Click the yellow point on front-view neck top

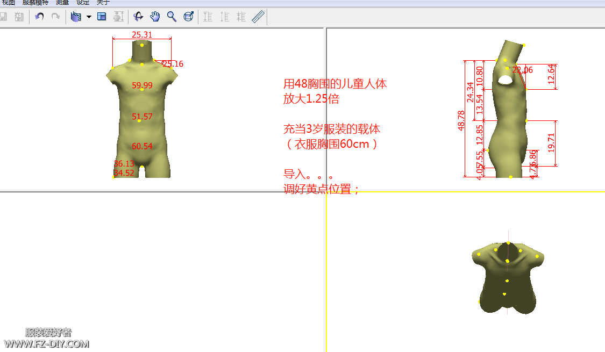coord(142,46)
